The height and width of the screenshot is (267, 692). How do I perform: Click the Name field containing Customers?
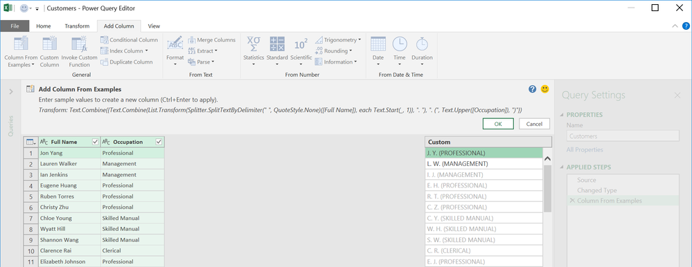coord(622,136)
